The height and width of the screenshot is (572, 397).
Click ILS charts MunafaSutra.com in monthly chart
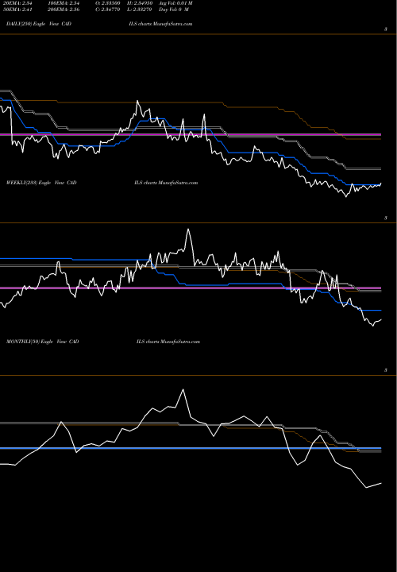(x=168, y=342)
